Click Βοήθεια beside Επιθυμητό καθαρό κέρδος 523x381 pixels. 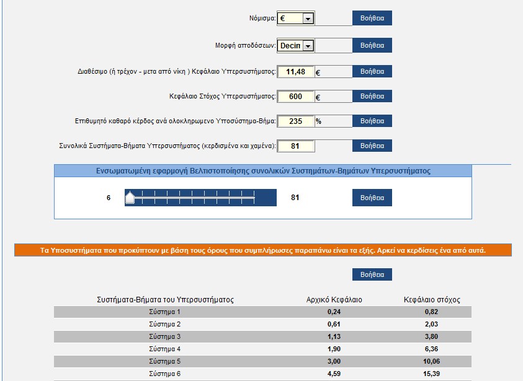point(372,121)
